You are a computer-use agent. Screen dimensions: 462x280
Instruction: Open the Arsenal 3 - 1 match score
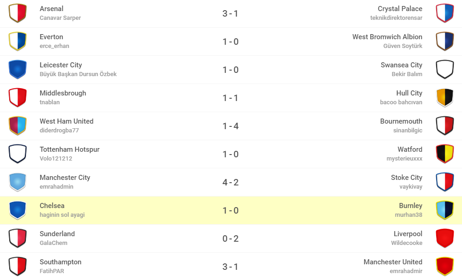click(x=230, y=13)
